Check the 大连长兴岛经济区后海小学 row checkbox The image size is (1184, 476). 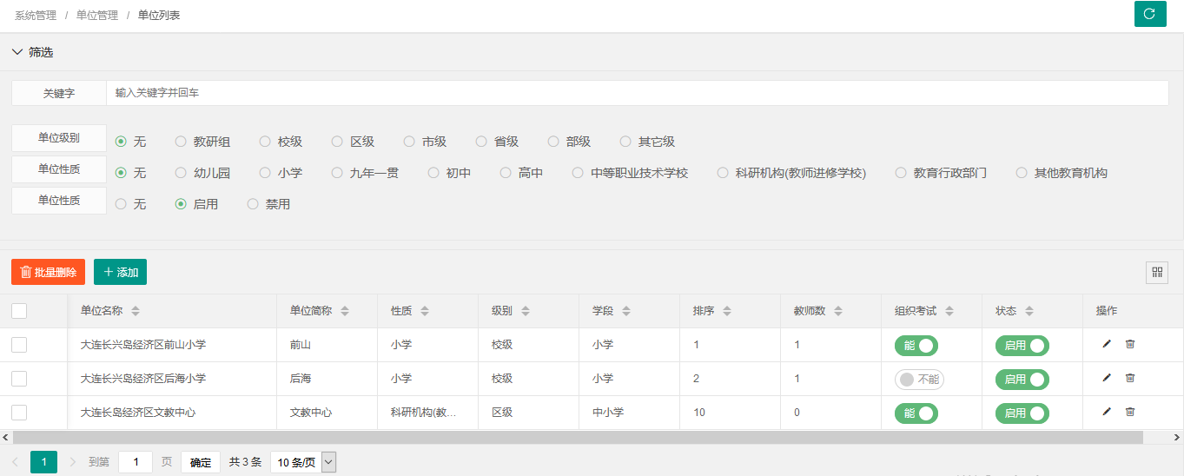[x=19, y=379]
